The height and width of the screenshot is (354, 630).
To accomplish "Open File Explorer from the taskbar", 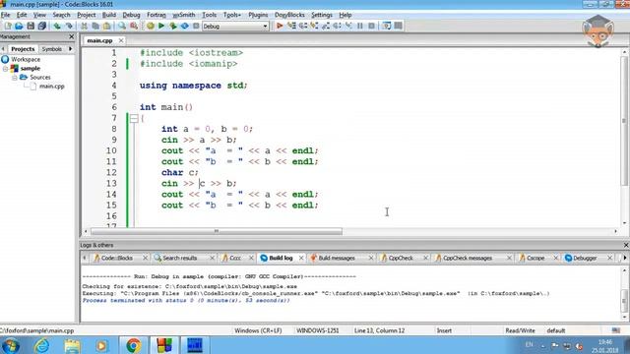I will (72, 345).
